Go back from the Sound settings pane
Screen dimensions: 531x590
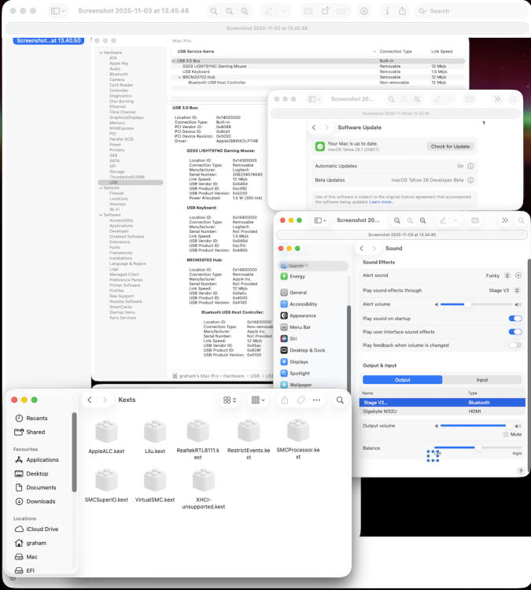[x=362, y=249]
